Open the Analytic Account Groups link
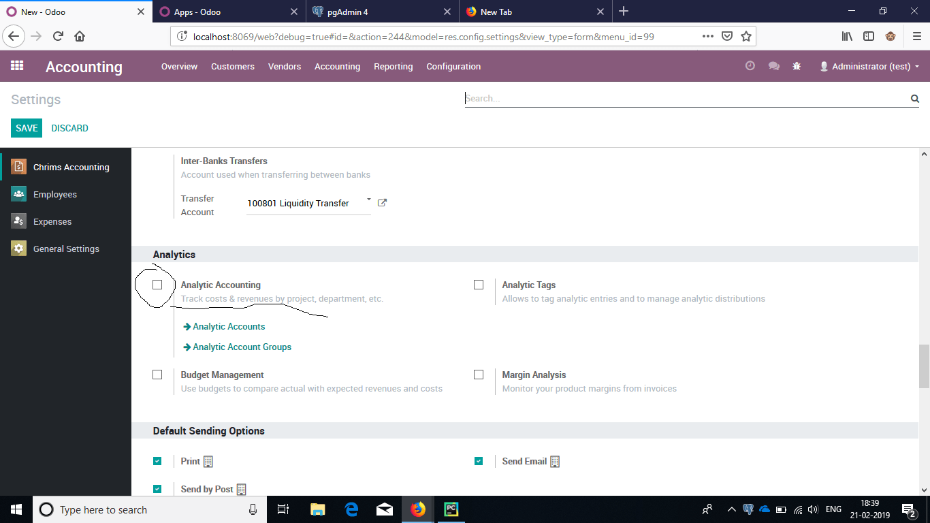 242,347
